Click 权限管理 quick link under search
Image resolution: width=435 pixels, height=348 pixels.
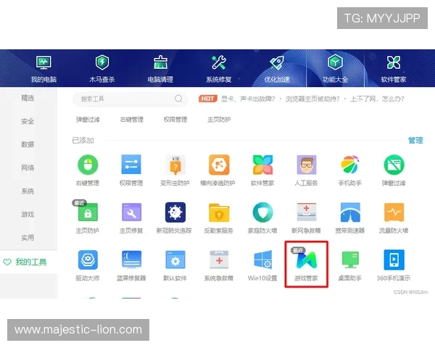point(175,120)
